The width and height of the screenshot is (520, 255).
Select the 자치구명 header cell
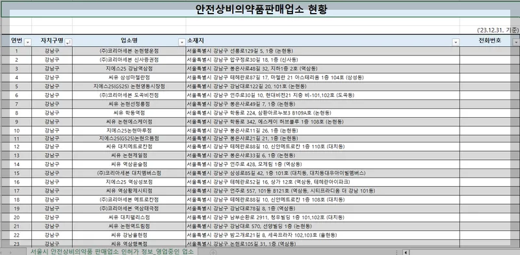click(x=52, y=41)
